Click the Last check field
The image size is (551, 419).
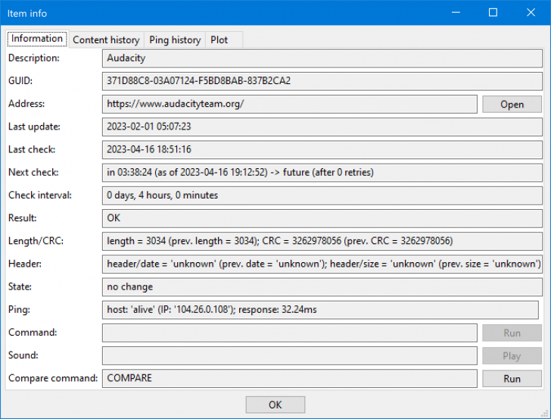click(322, 149)
